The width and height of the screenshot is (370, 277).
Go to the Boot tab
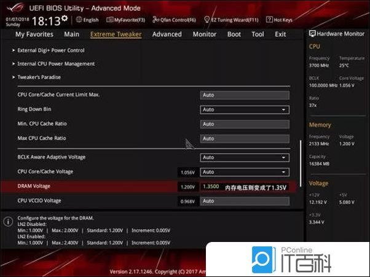pos(234,34)
